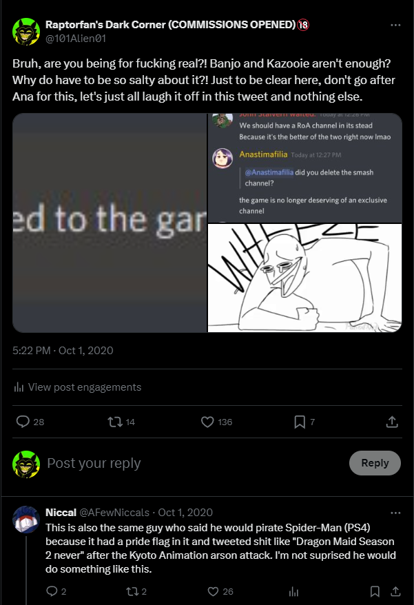Image resolution: width=414 pixels, height=605 pixels.
Task: Open the zoomed Discord text image
Action: 110,223
